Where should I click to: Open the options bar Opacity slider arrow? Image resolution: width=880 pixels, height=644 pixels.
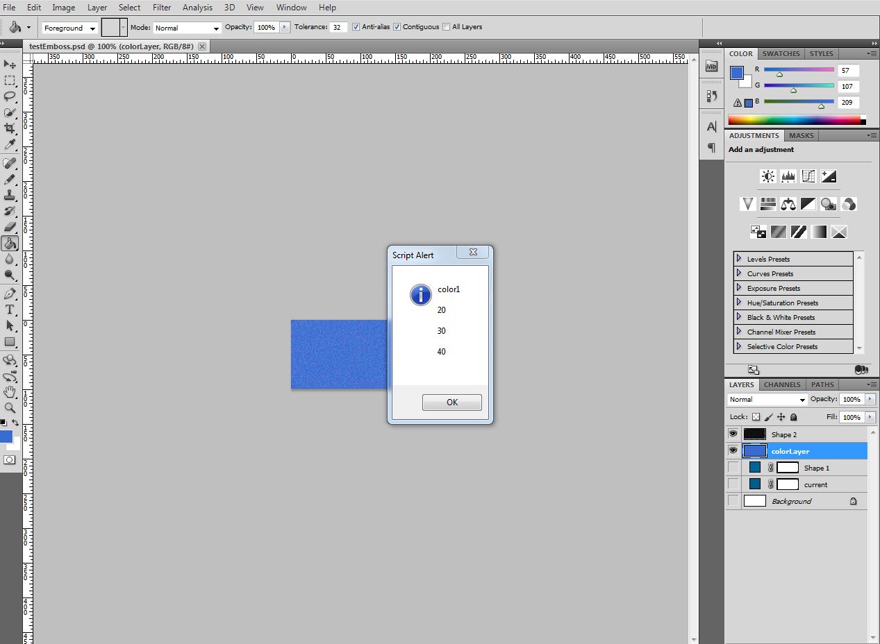[x=284, y=27]
